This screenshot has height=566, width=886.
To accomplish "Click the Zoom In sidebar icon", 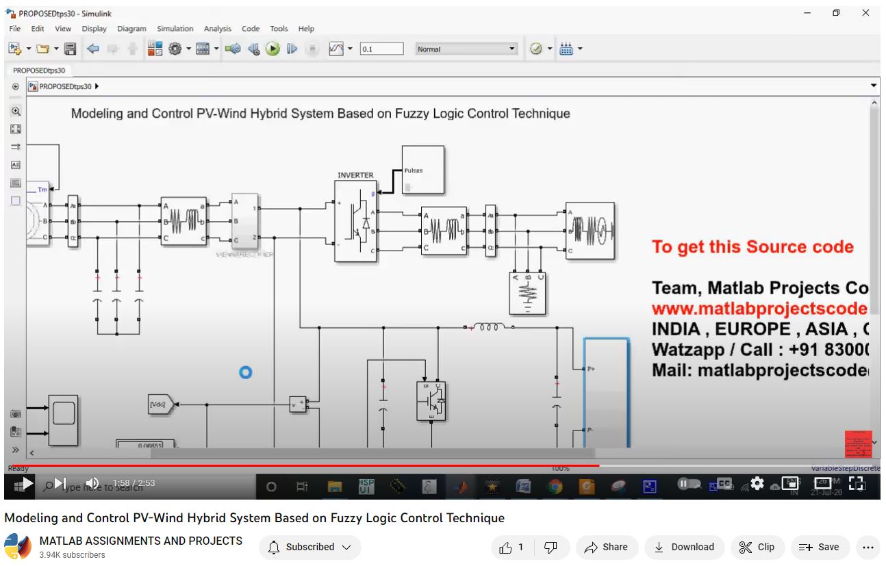I will (16, 111).
